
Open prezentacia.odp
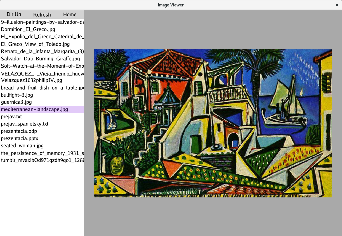click(19, 131)
